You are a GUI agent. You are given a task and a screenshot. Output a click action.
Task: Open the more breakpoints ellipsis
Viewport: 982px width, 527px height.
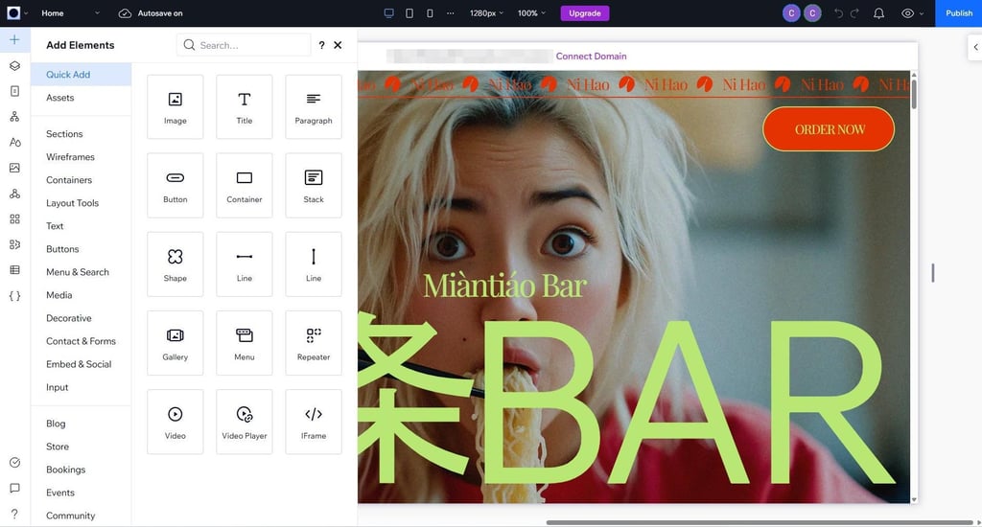tap(451, 13)
